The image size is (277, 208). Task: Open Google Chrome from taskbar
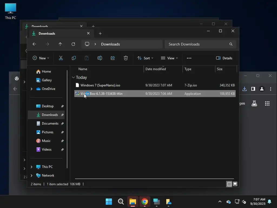[x=145, y=201]
